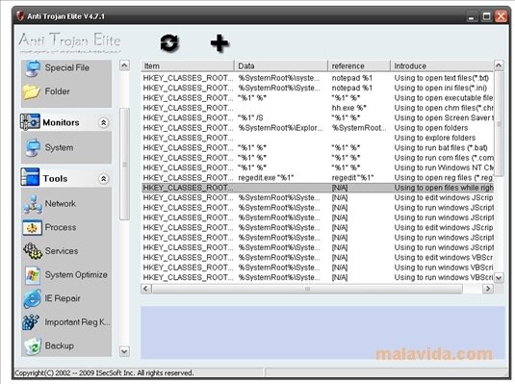This screenshot has height=384, width=515.
Task: Select Folder label in sidebar
Action: click(x=57, y=91)
